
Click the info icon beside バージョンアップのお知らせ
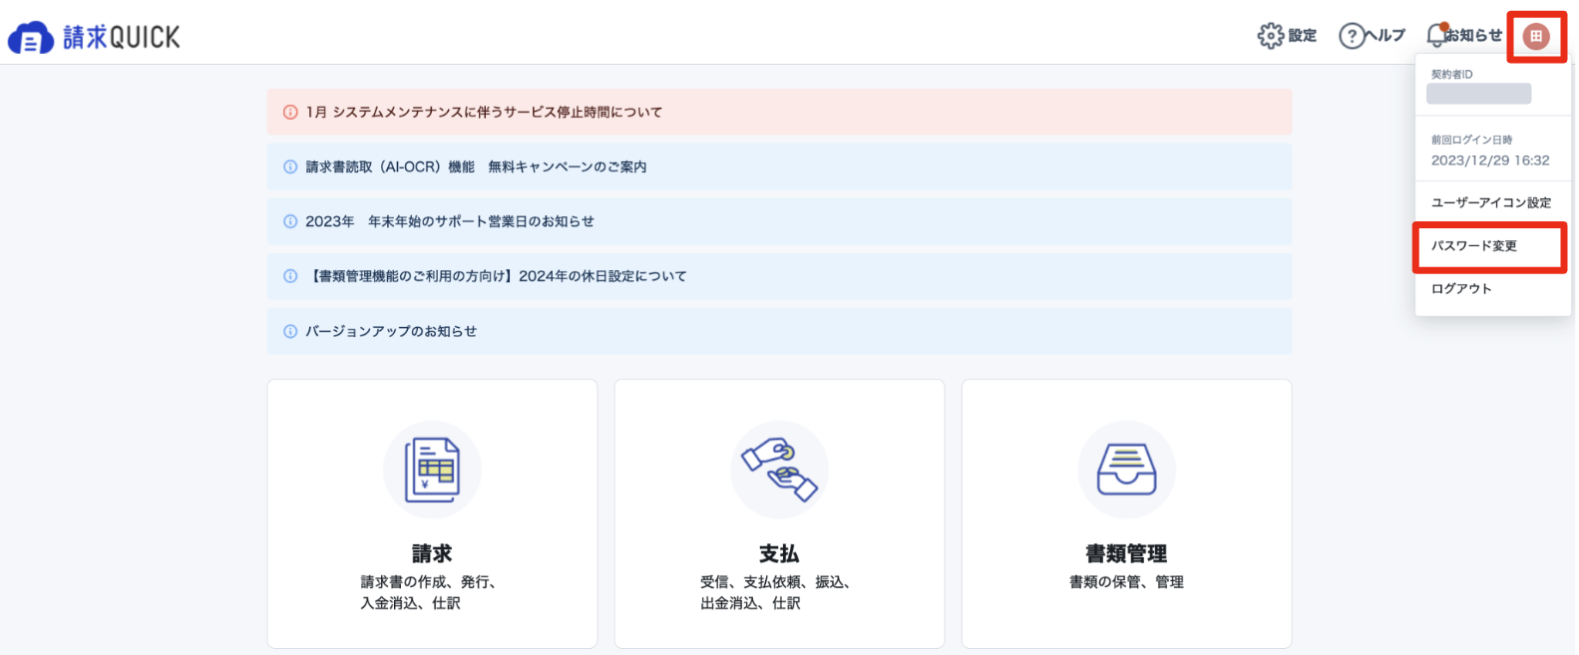(x=290, y=331)
